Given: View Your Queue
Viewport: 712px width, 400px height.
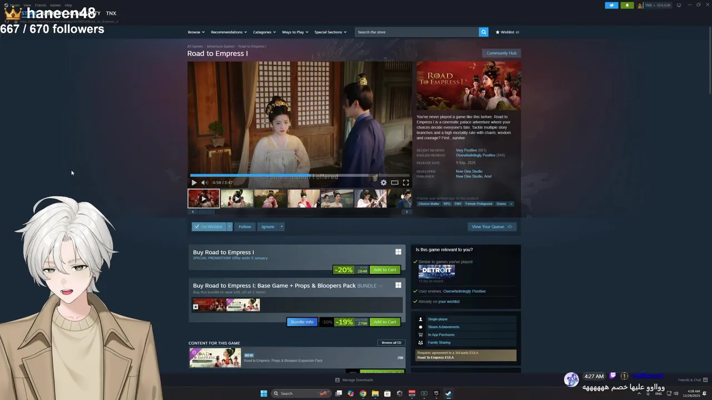Looking at the screenshot, I should pos(492,227).
